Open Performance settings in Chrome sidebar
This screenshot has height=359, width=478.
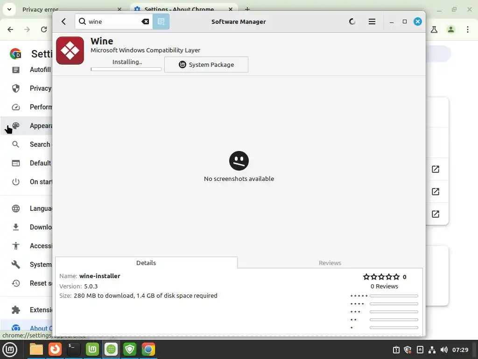pos(27,107)
